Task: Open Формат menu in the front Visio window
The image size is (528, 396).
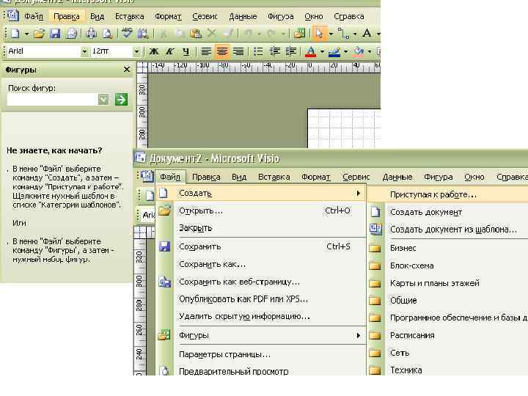Action: pyautogui.click(x=315, y=177)
